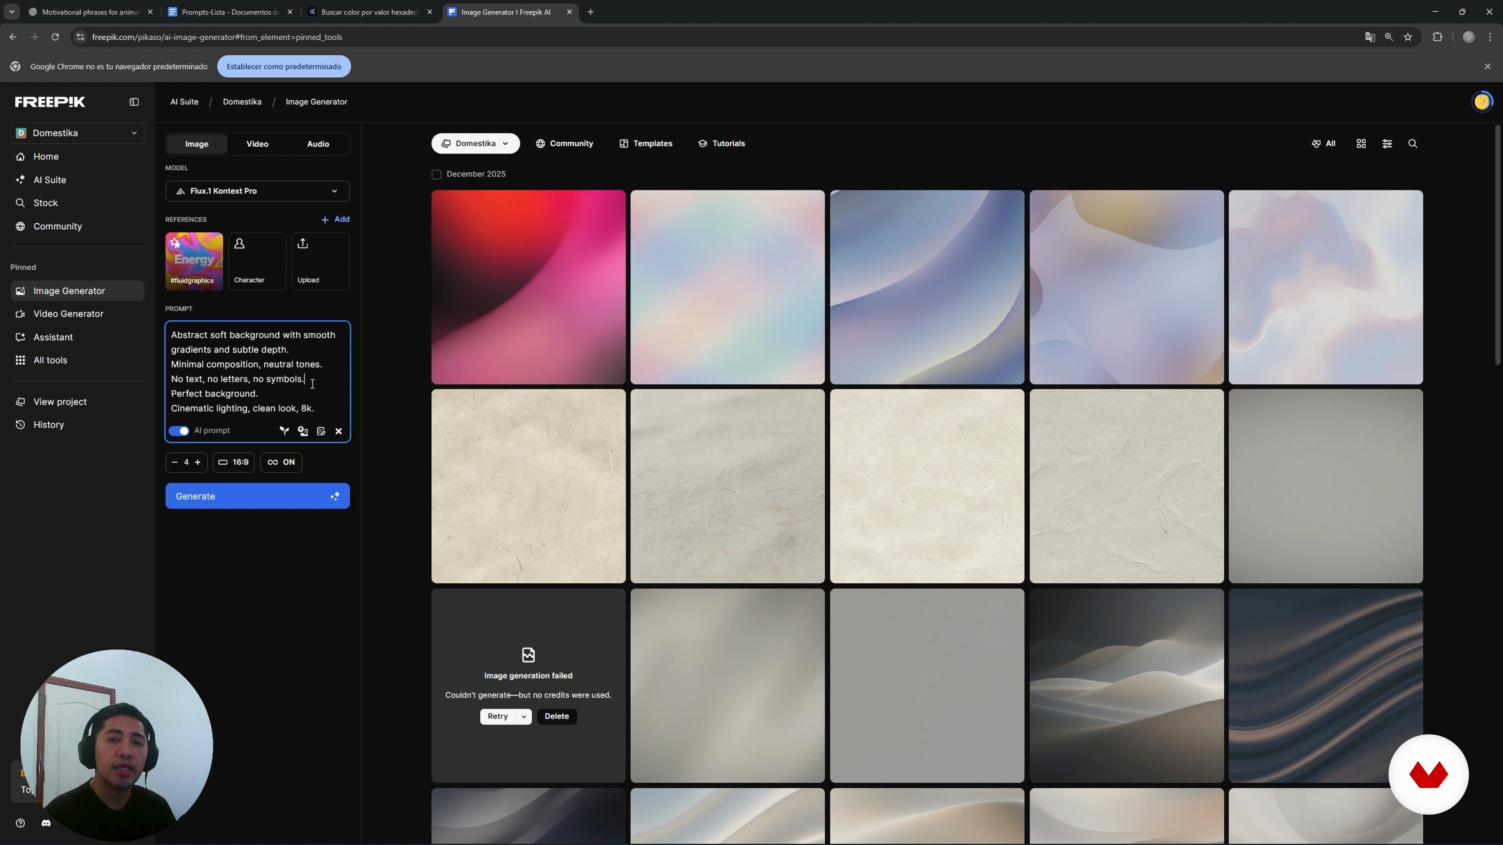Delete the failed image generation
The image size is (1503, 845).
pyautogui.click(x=557, y=717)
